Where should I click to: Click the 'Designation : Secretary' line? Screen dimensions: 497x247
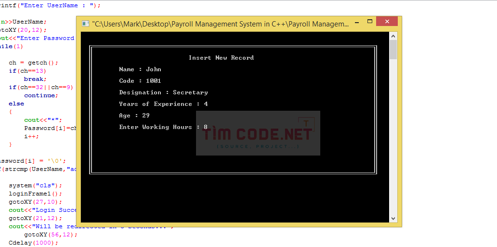pyautogui.click(x=164, y=92)
